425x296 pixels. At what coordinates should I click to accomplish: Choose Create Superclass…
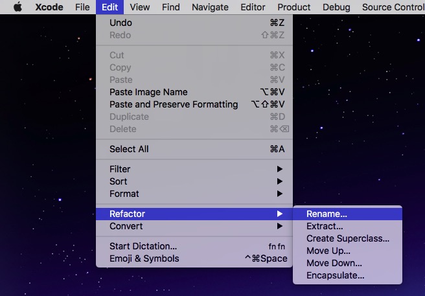pyautogui.click(x=347, y=238)
